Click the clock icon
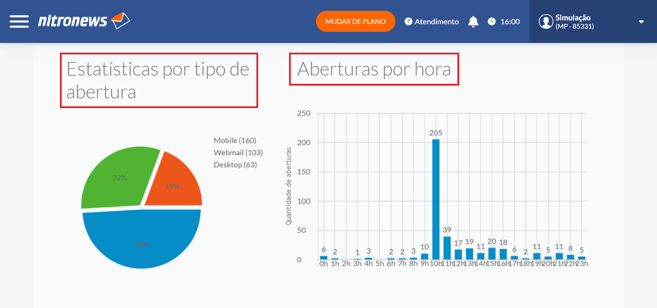Viewport: 657px width, 308px height. click(492, 21)
